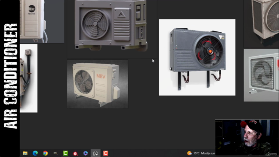Screen dimensions: 279x157
Task: Select the MBV air conditioner reference image
Action: pos(97,84)
